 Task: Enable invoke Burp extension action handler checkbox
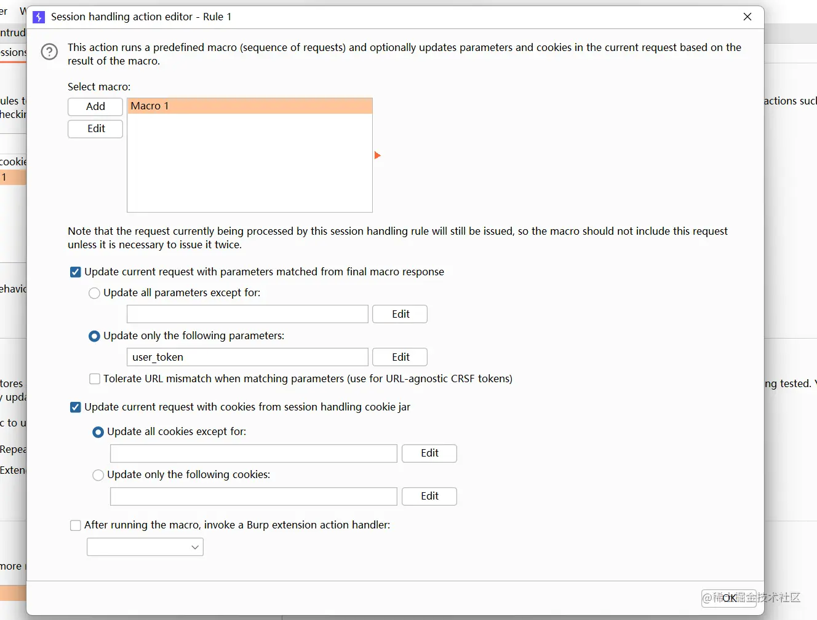[76, 525]
